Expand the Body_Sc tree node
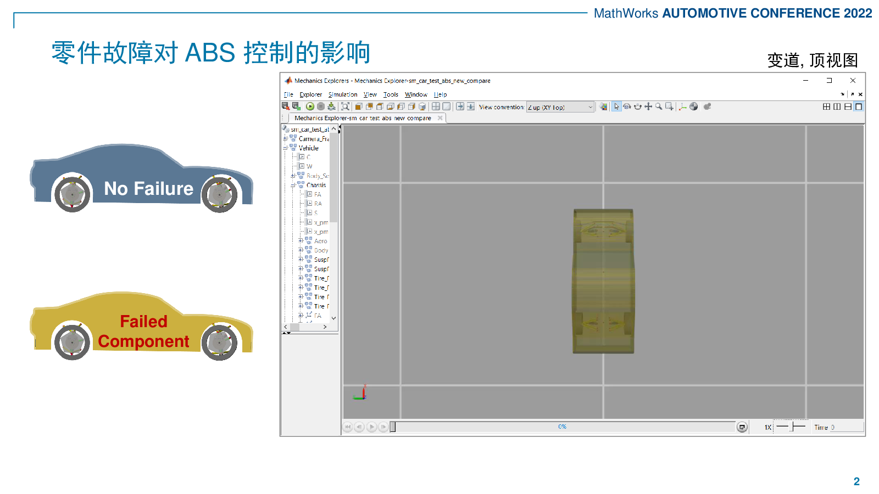Screen dimensions: 879x494 293,176
